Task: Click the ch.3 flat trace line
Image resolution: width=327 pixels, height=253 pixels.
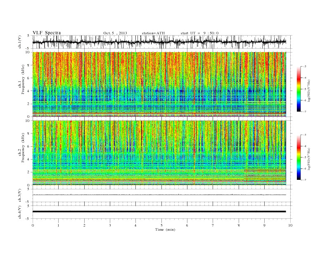Action: pos(159,195)
